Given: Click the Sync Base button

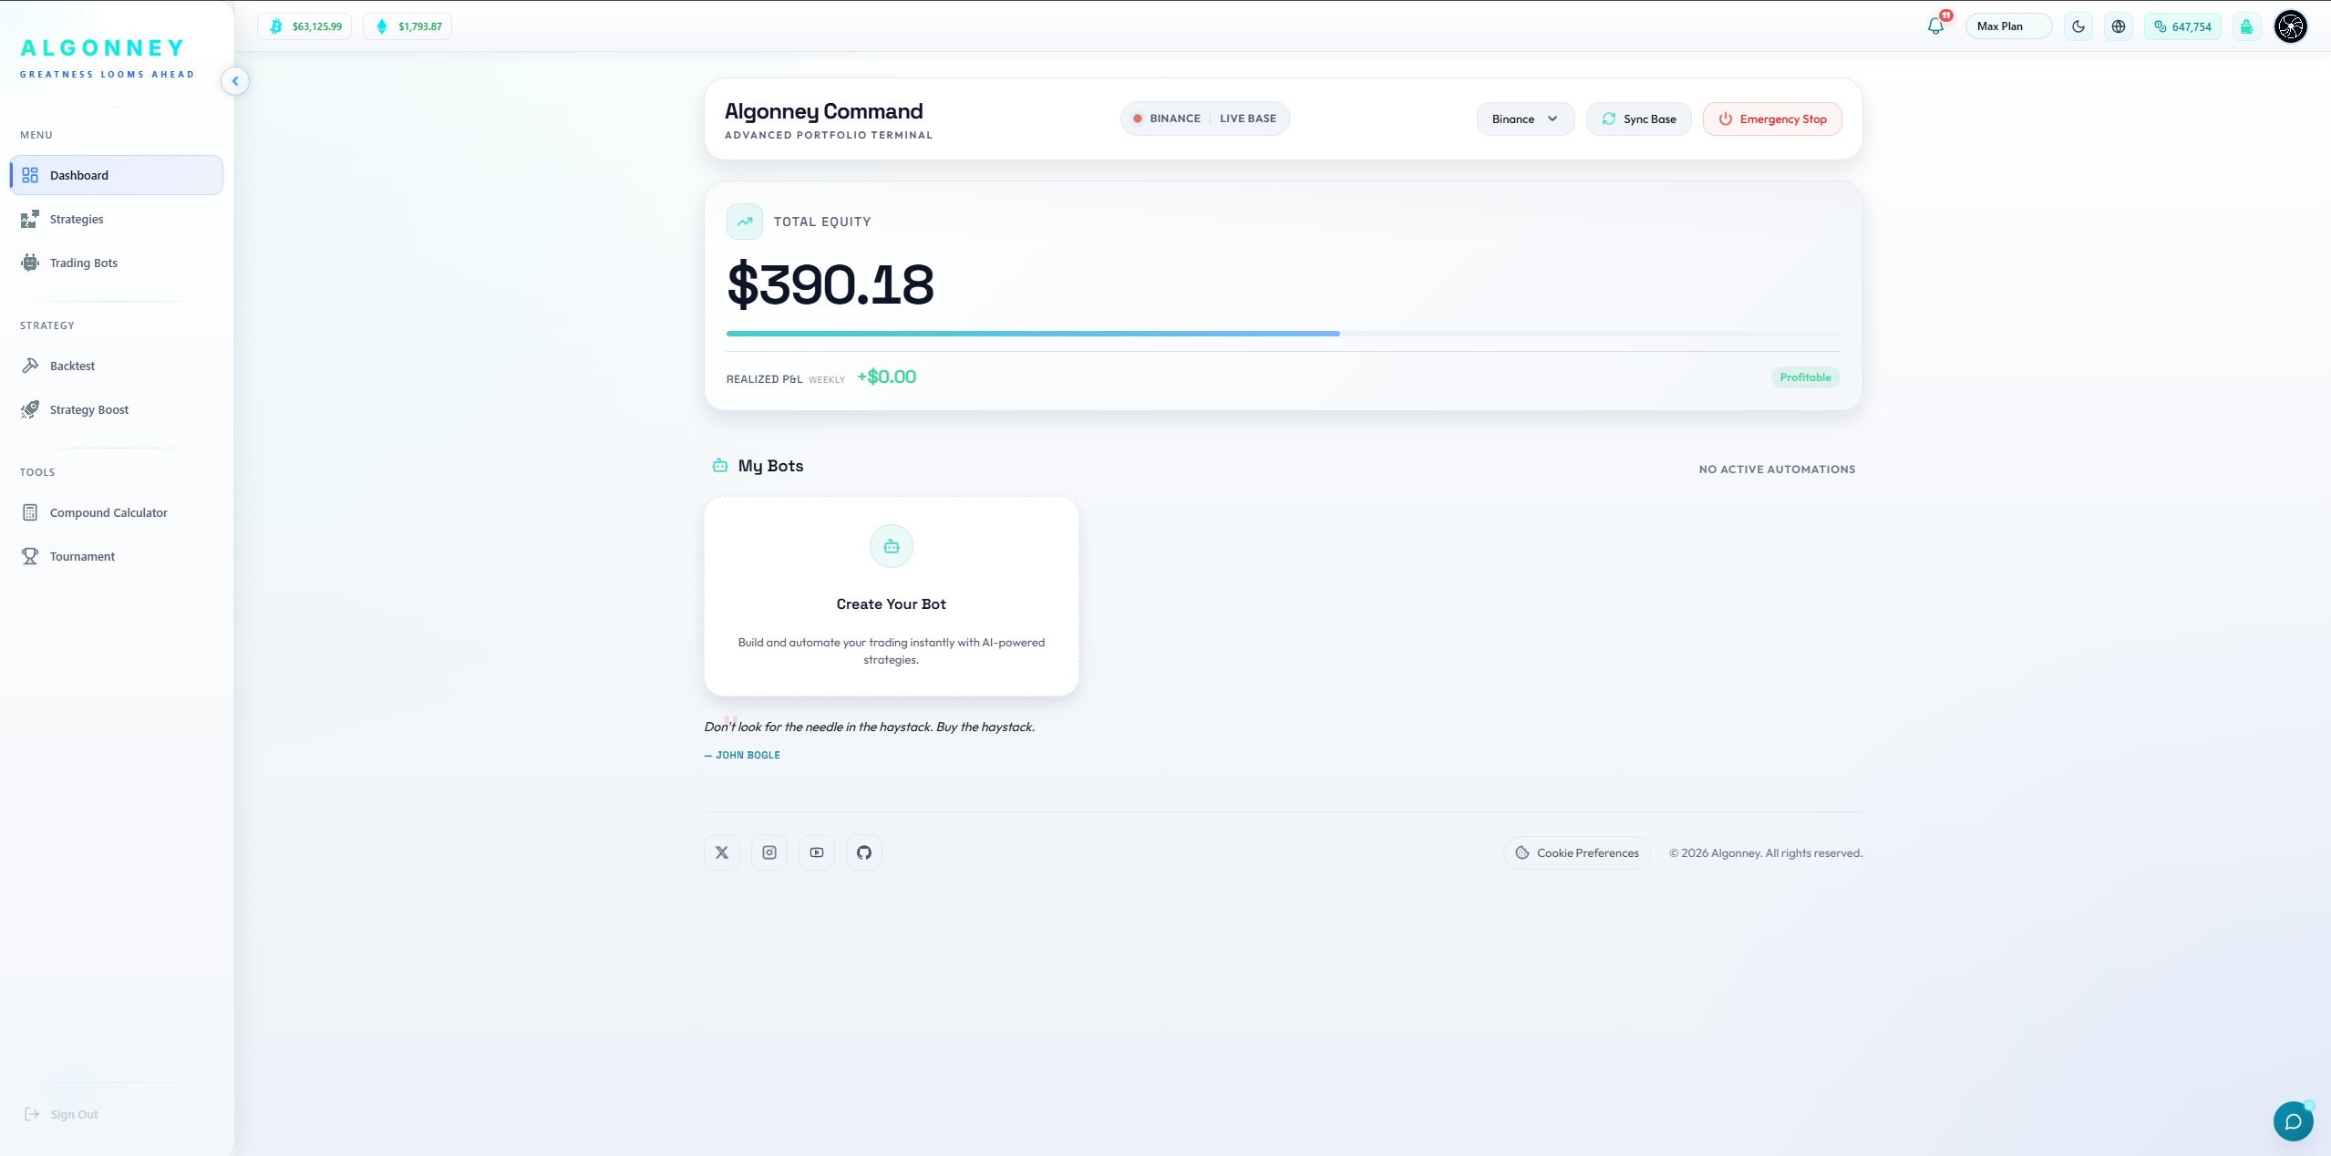Looking at the screenshot, I should 1639,119.
